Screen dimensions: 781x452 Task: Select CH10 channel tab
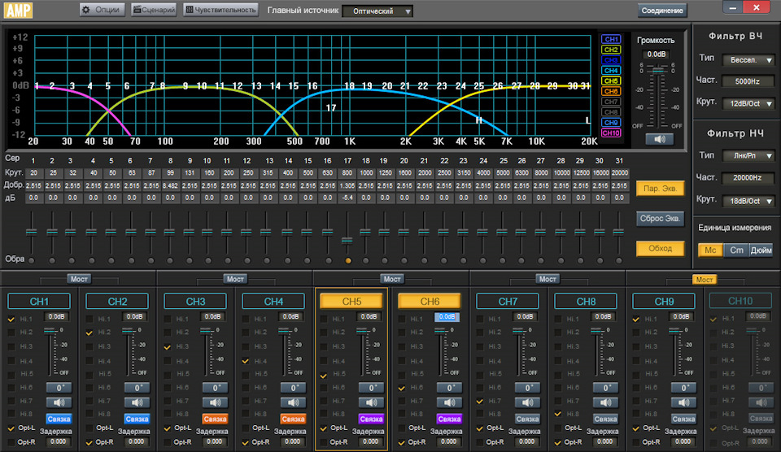point(740,301)
